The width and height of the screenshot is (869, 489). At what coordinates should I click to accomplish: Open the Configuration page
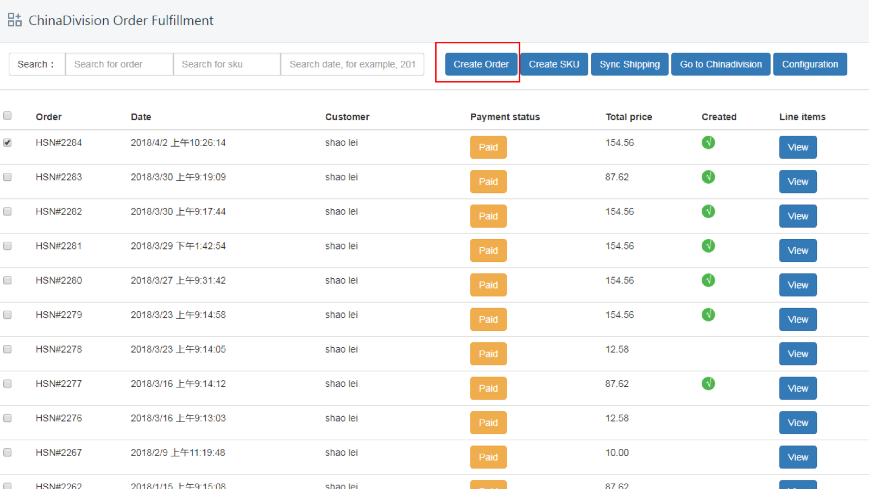point(810,64)
